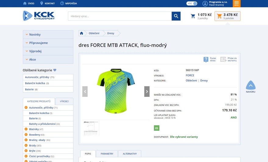This screenshot has width=268, height=162.
Task: Open Nápověda help link
Action: coord(69,3)
